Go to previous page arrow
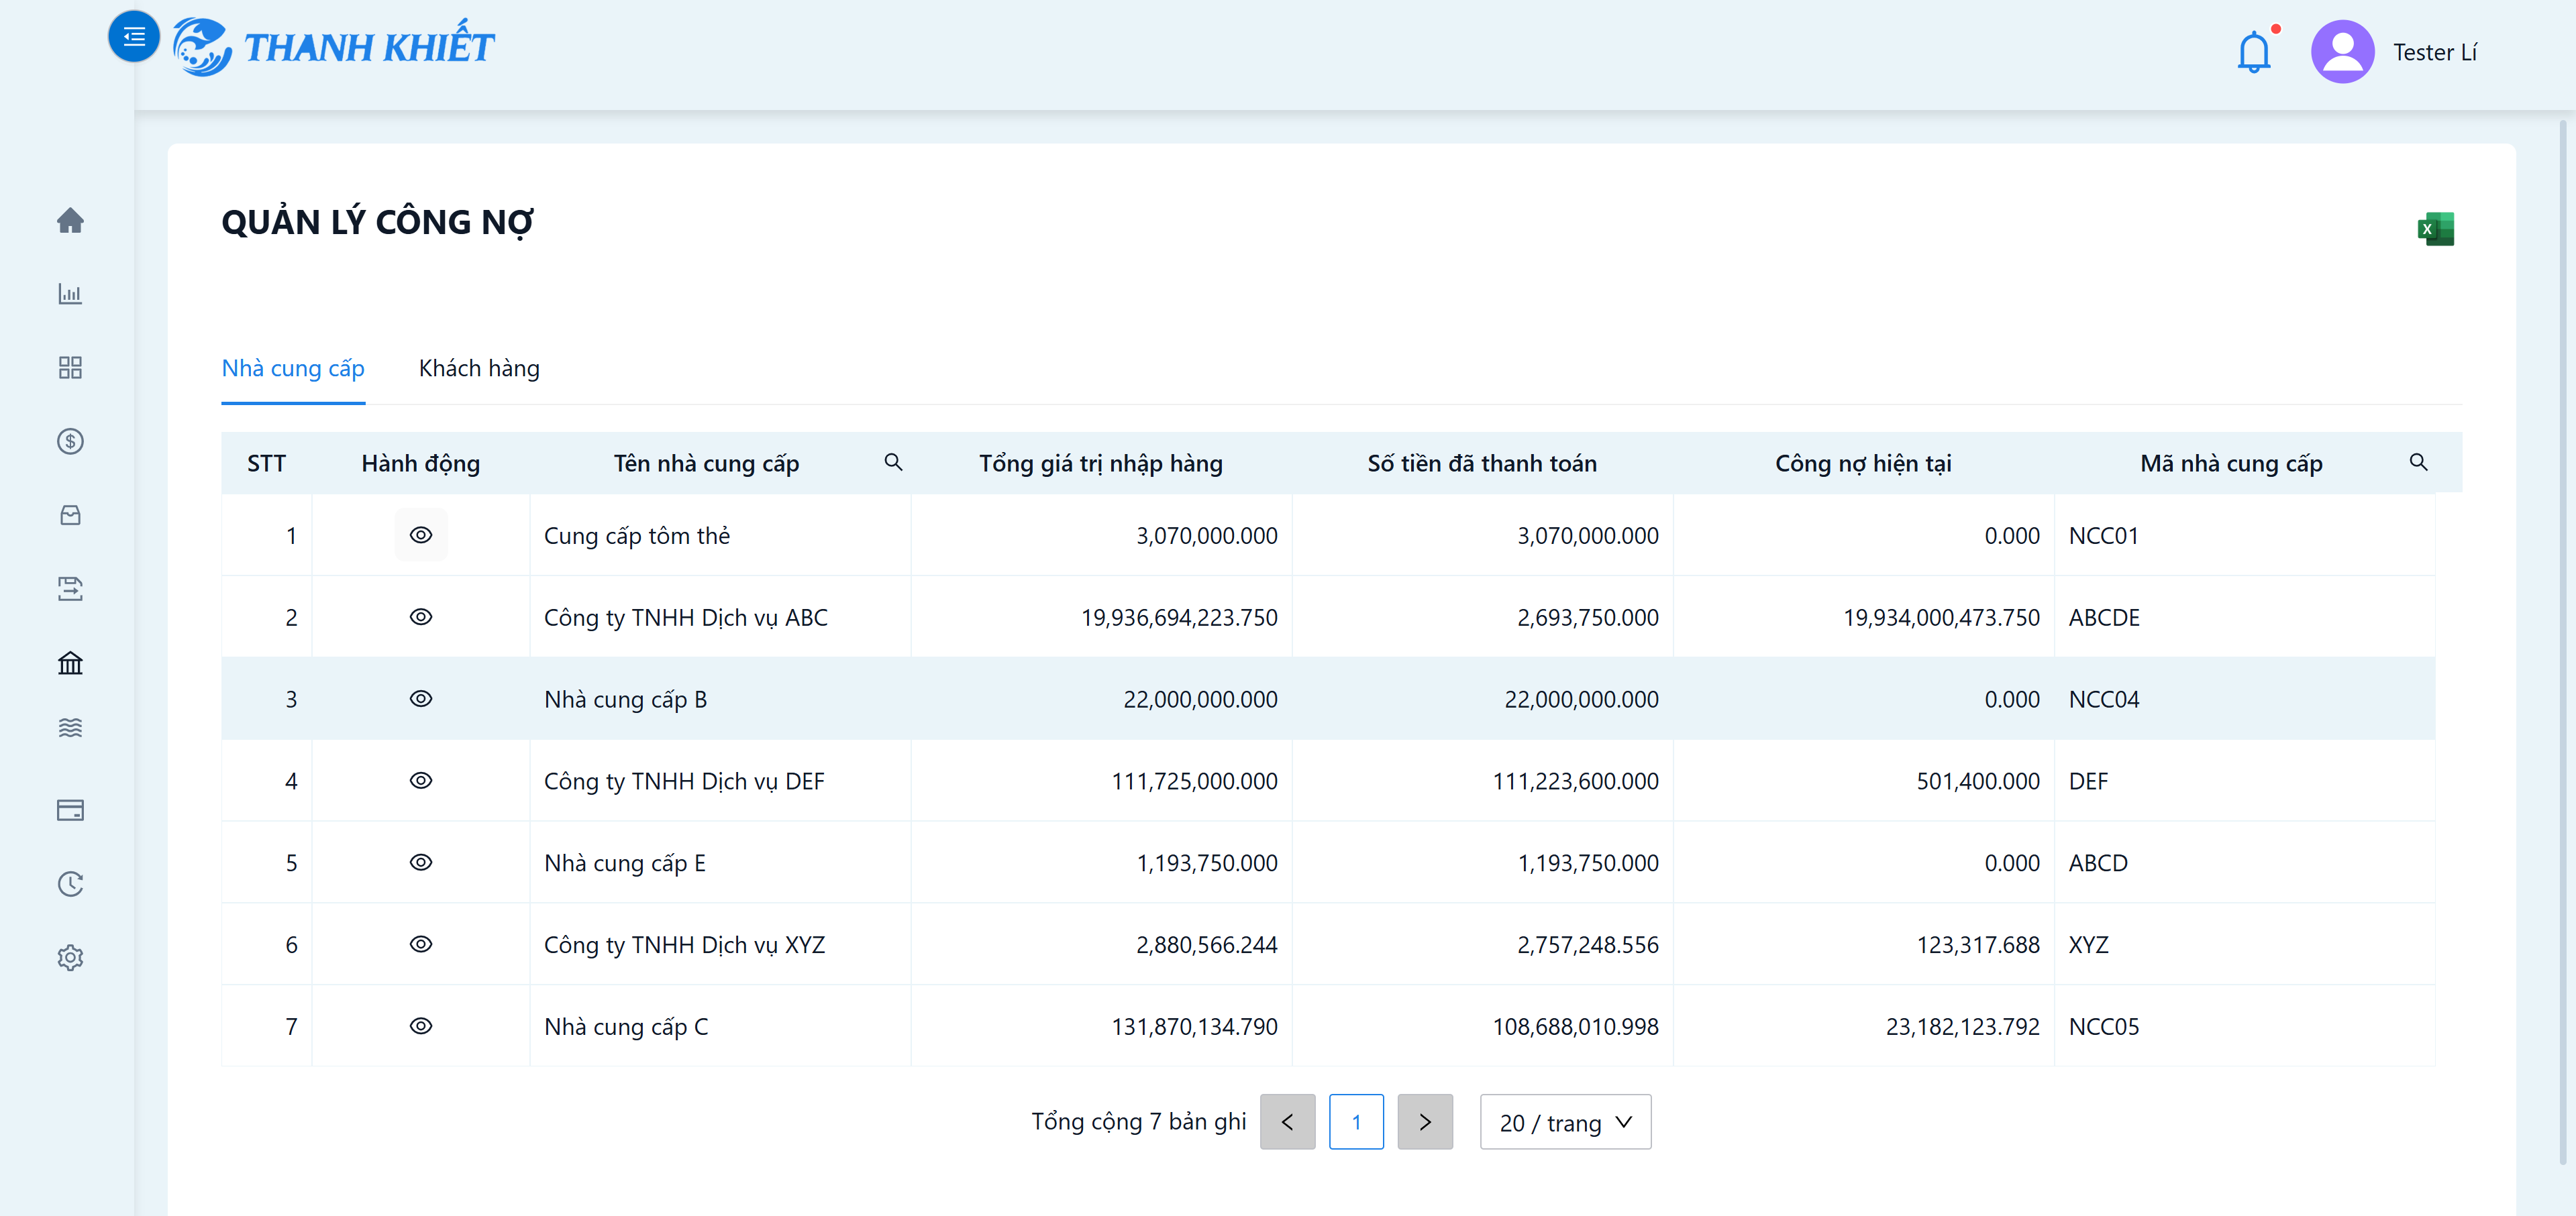This screenshot has width=2576, height=1216. (1287, 1122)
